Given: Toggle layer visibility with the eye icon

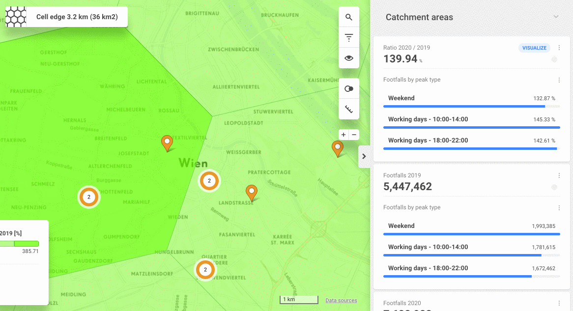Looking at the screenshot, I should coord(349,58).
